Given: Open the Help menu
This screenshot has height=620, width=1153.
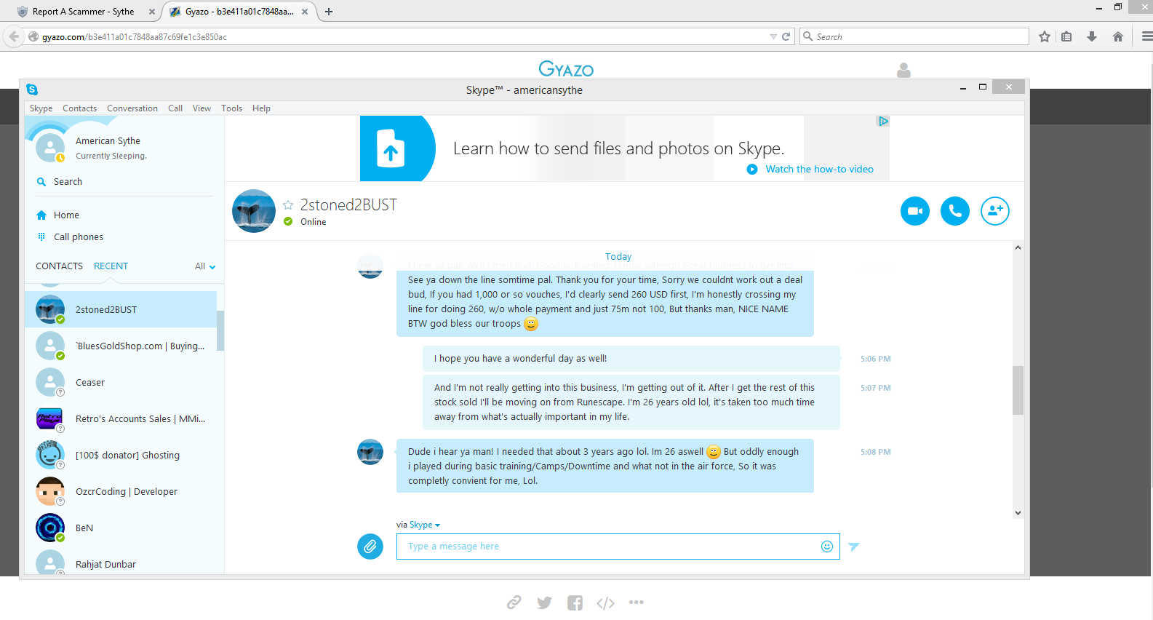Looking at the screenshot, I should coord(261,108).
